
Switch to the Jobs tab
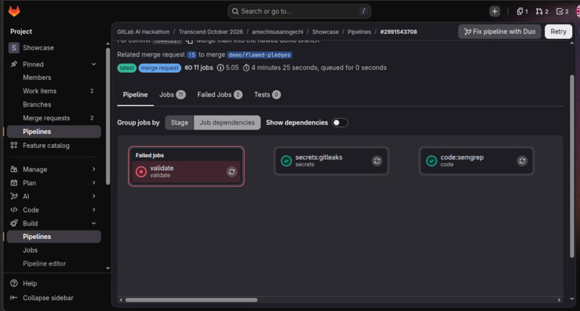(x=173, y=95)
